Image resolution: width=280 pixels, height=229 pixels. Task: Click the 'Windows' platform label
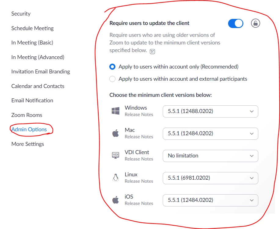(x=136, y=108)
